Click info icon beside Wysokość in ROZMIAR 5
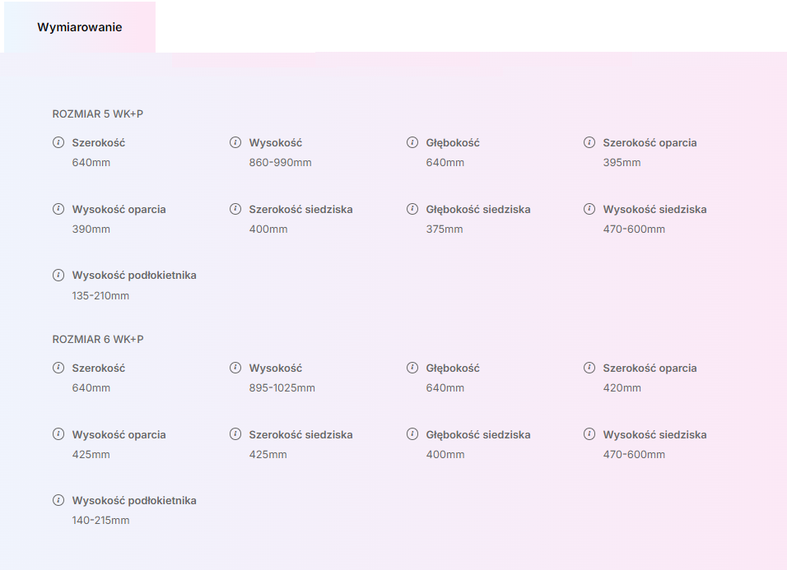 pos(235,142)
